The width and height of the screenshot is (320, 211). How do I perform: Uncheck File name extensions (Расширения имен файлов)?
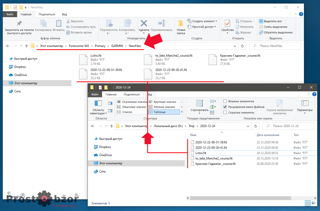225,107
